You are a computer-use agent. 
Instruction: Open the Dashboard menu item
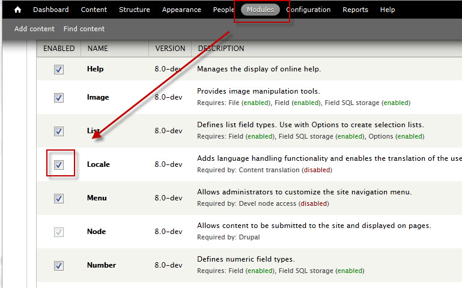pos(50,10)
